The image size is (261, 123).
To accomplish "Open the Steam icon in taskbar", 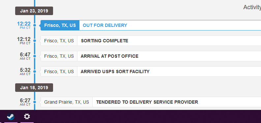I will tap(11, 116).
